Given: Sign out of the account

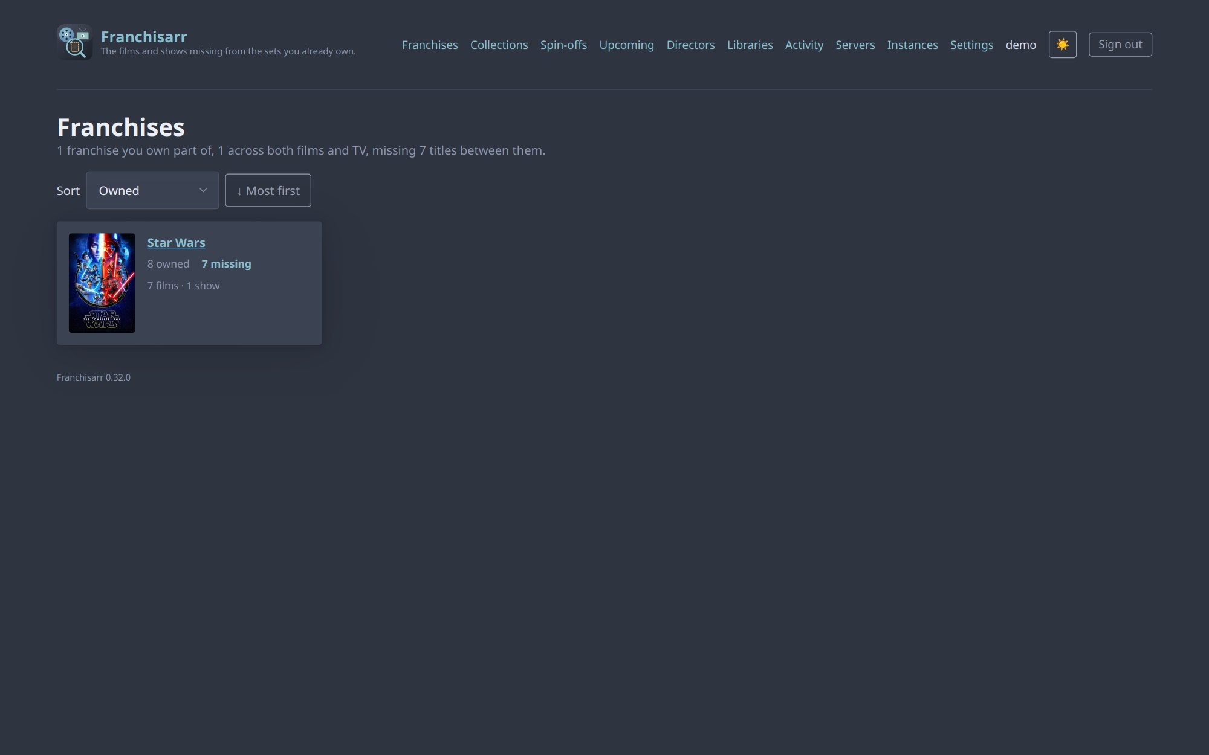Looking at the screenshot, I should click(x=1120, y=45).
